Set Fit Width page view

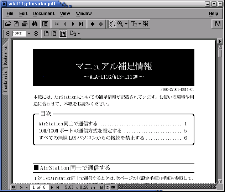coord(63,34)
